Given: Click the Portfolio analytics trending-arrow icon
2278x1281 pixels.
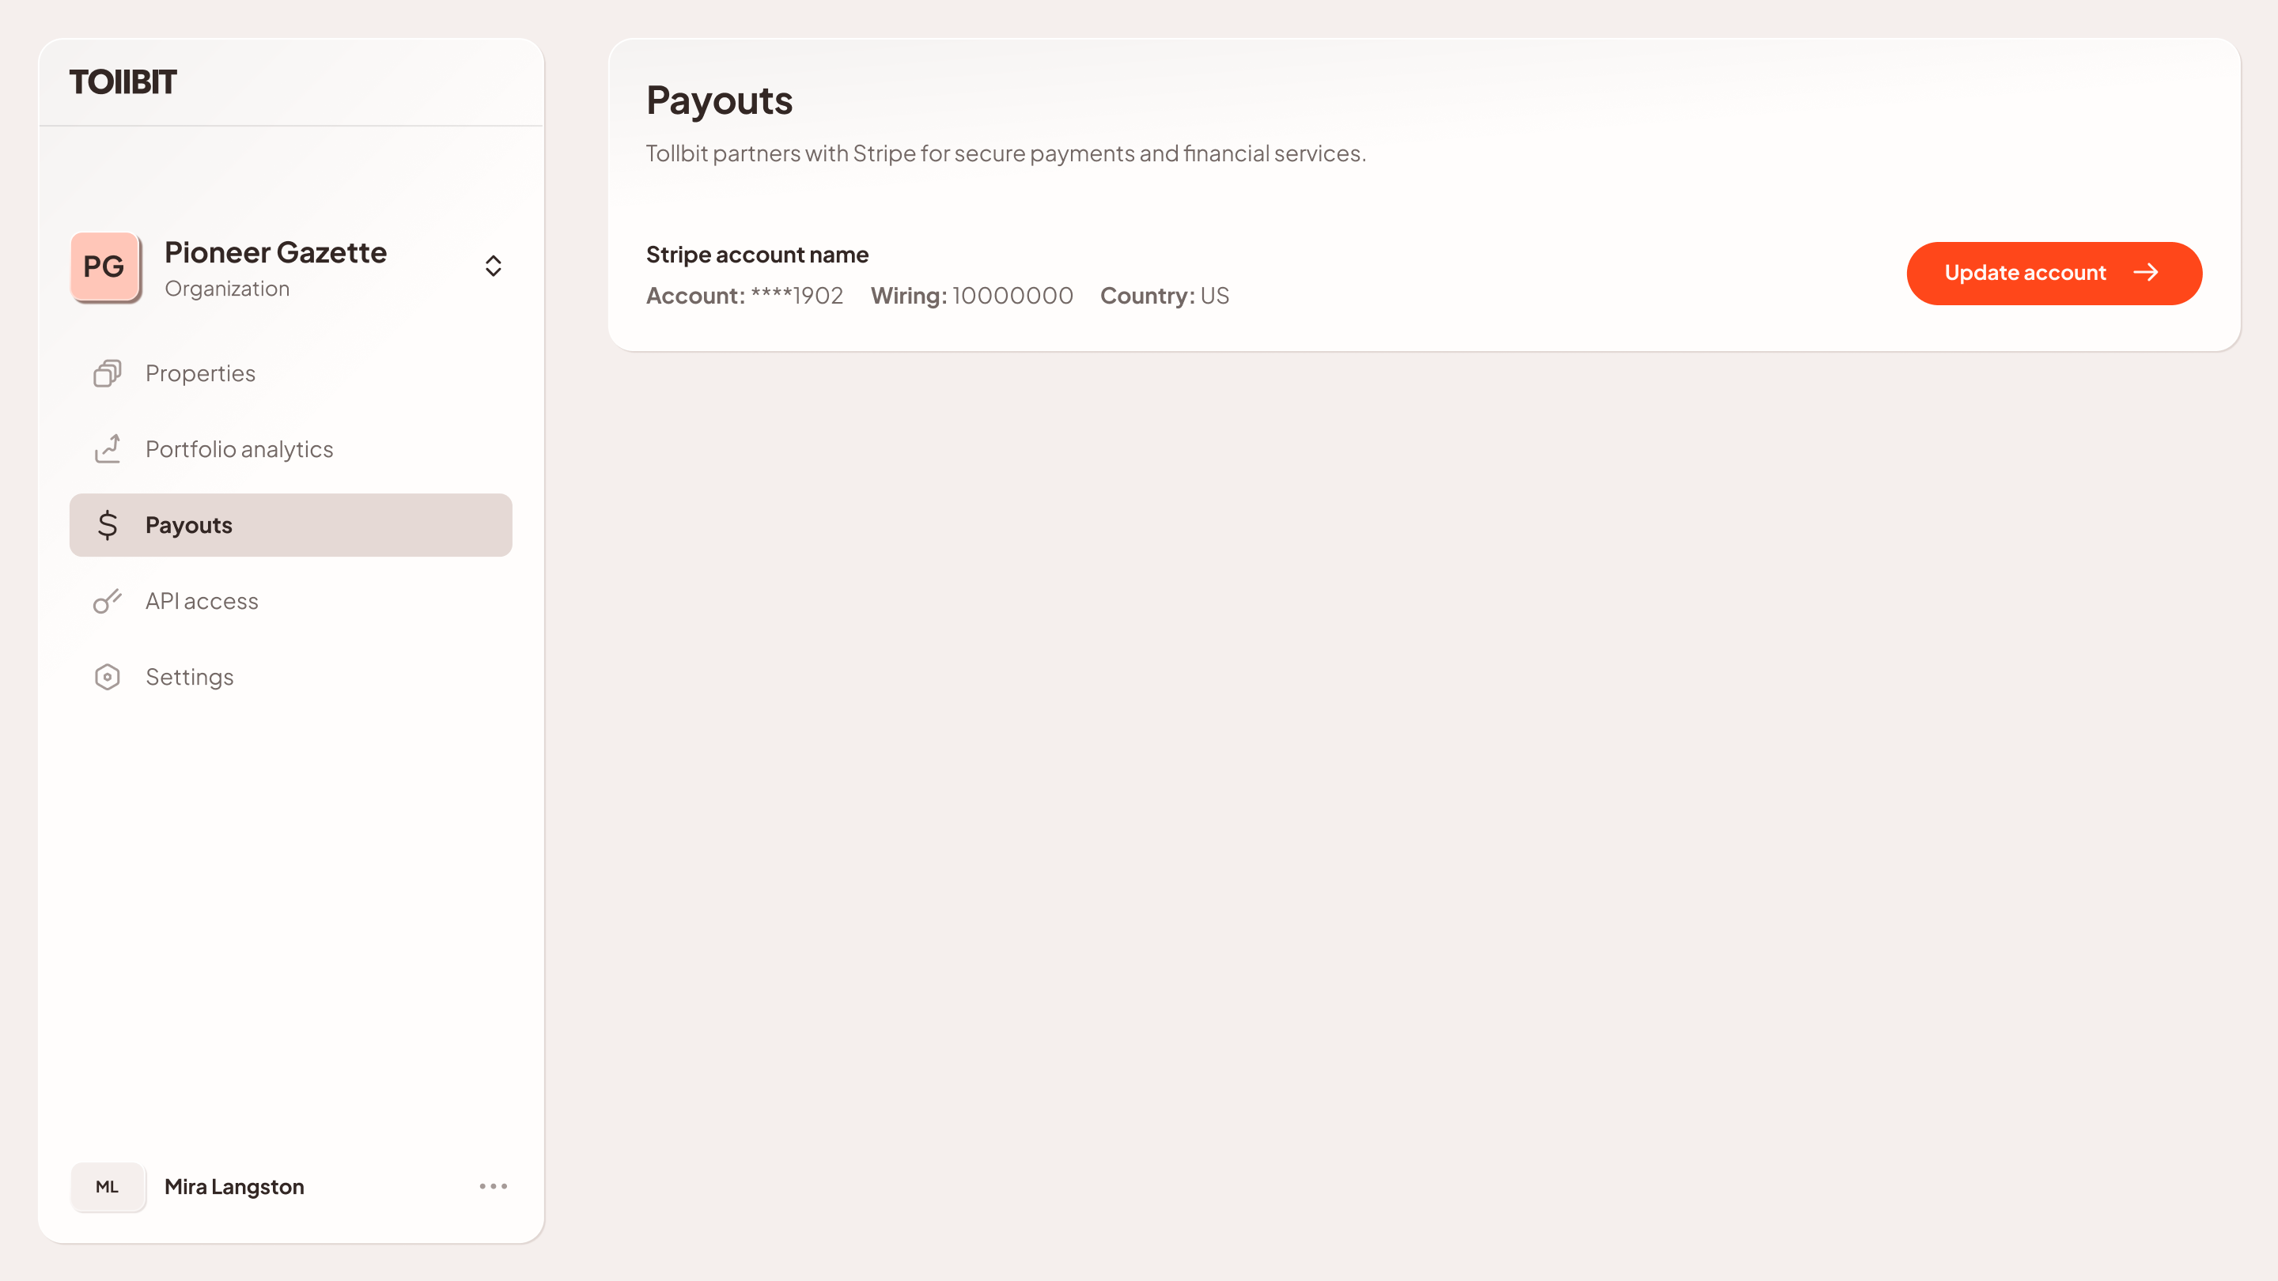Looking at the screenshot, I should pyautogui.click(x=107, y=448).
